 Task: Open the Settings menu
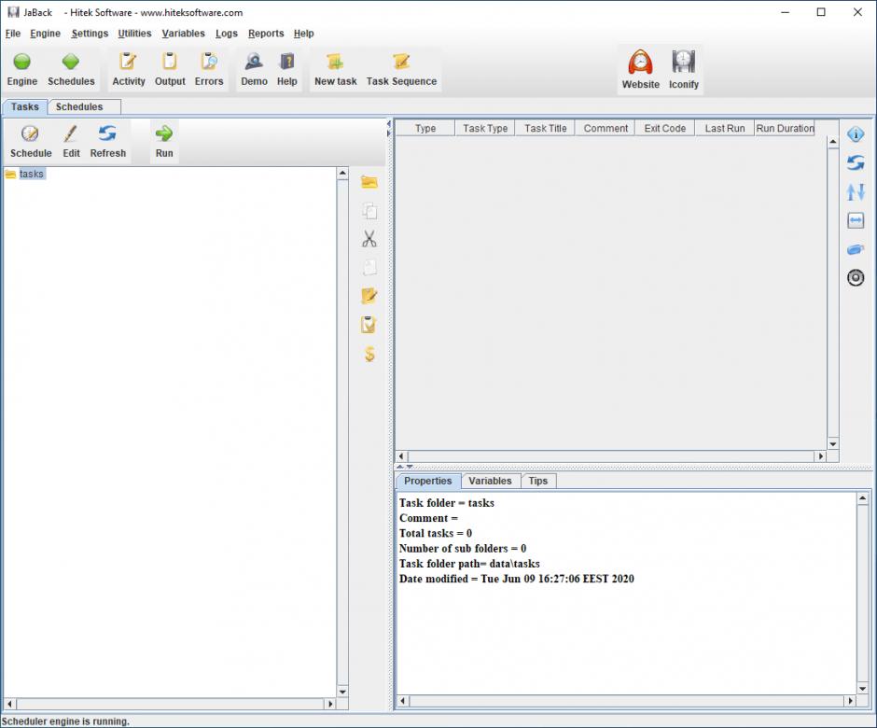tap(90, 34)
